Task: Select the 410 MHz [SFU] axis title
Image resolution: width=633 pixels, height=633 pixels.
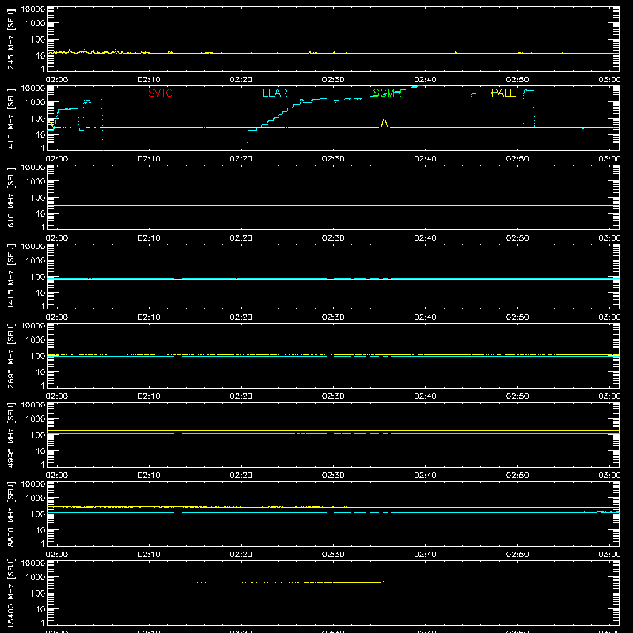Action: click(x=10, y=118)
